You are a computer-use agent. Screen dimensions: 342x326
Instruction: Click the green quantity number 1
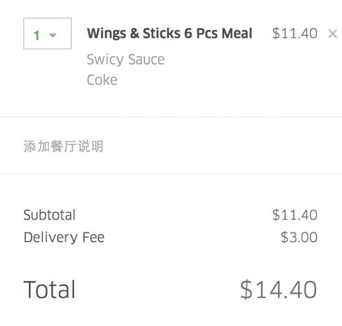tap(37, 35)
